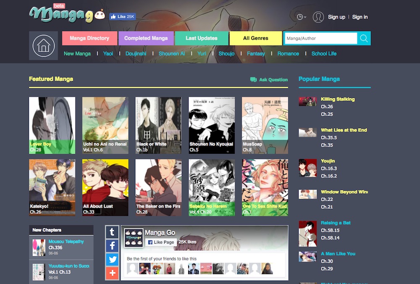The width and height of the screenshot is (420, 284).
Task: Click the Sign up link
Action: click(336, 17)
